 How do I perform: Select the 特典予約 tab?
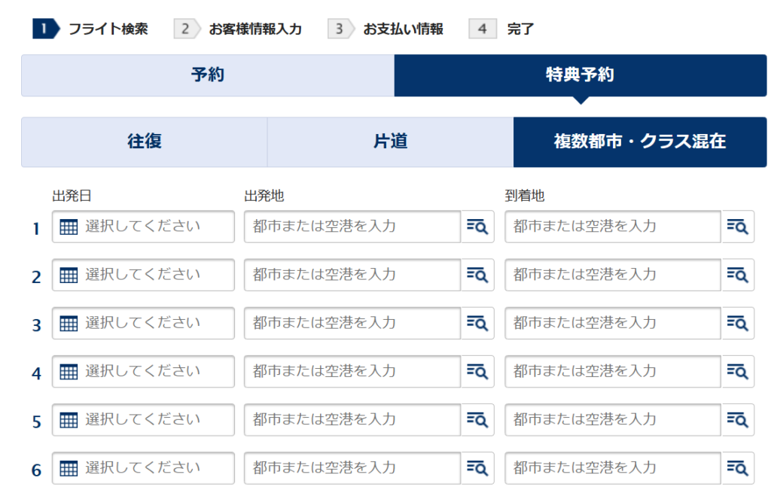click(x=580, y=75)
